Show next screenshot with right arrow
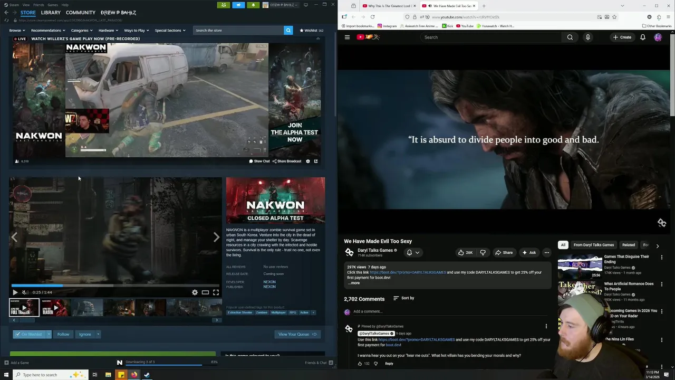 pos(216,237)
